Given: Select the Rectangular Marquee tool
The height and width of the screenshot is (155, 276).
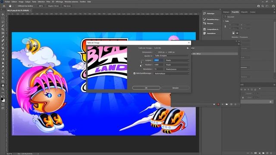Looking at the screenshot, I should coord(3,18).
